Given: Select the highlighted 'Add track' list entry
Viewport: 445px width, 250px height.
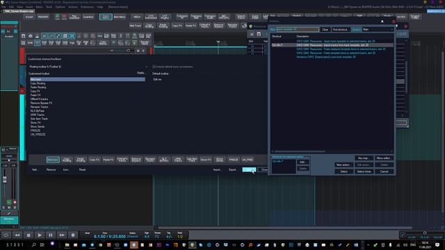Looking at the screenshot, I should tap(88, 79).
